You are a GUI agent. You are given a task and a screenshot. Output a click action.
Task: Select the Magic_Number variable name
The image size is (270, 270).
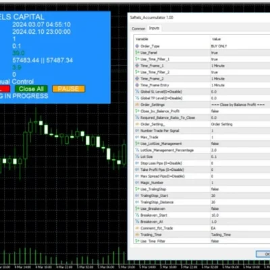(x=152, y=183)
